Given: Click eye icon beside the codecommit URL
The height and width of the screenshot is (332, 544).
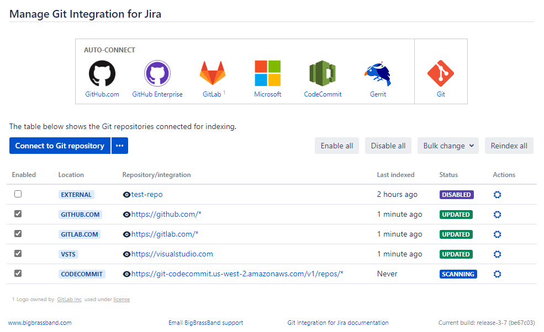Looking at the screenshot, I should pos(126,274).
